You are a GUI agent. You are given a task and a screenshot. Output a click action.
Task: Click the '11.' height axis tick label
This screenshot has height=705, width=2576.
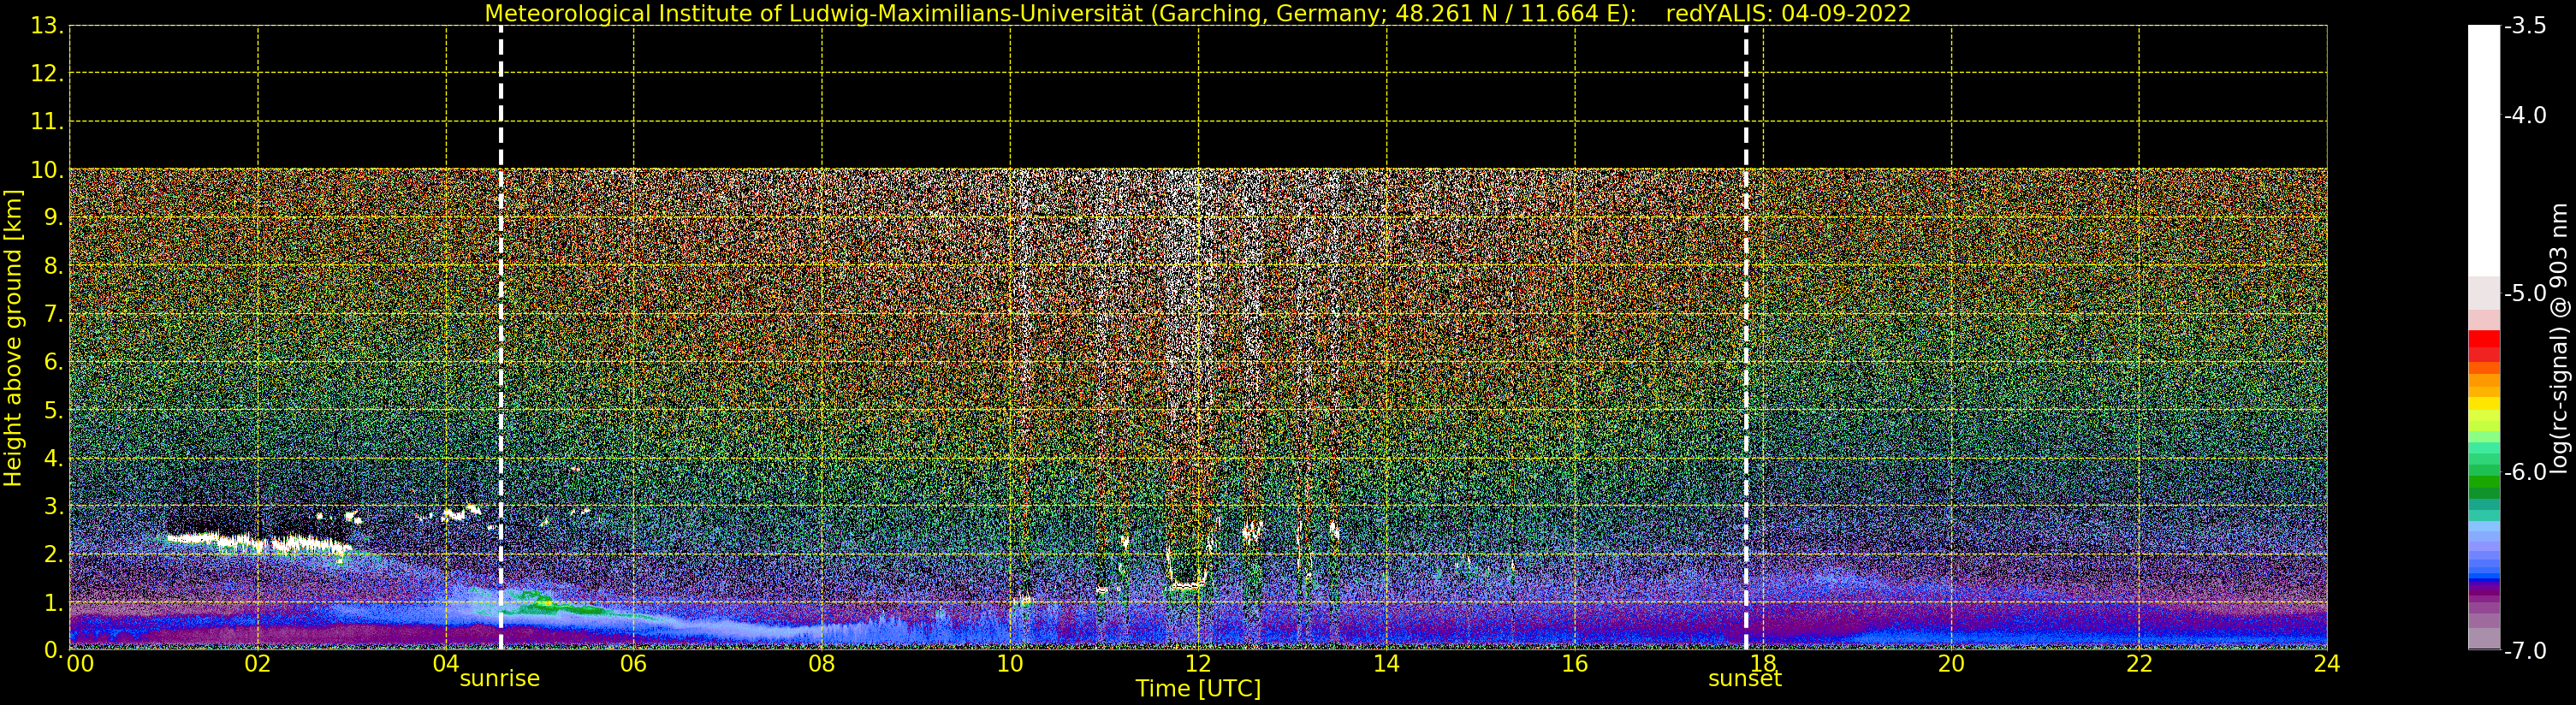47,122
